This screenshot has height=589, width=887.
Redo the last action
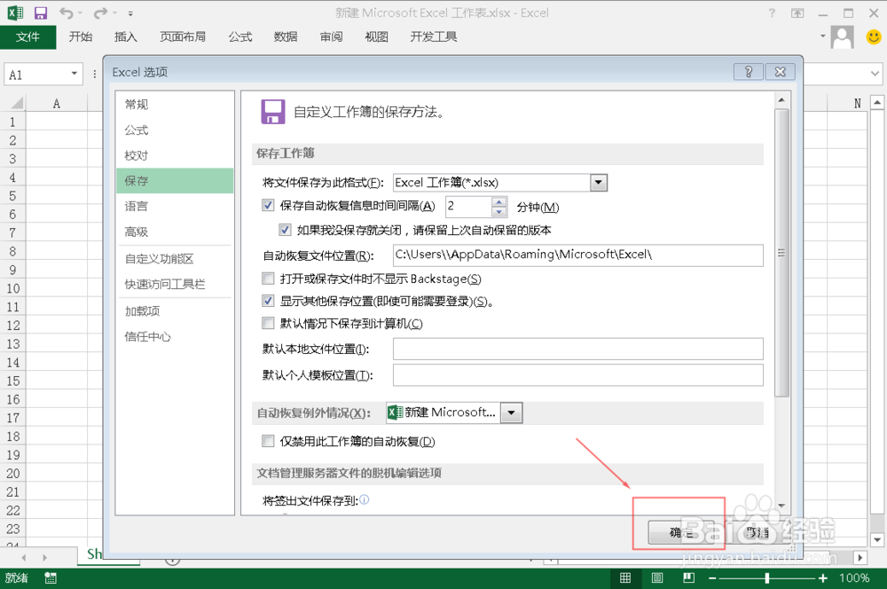coord(101,12)
